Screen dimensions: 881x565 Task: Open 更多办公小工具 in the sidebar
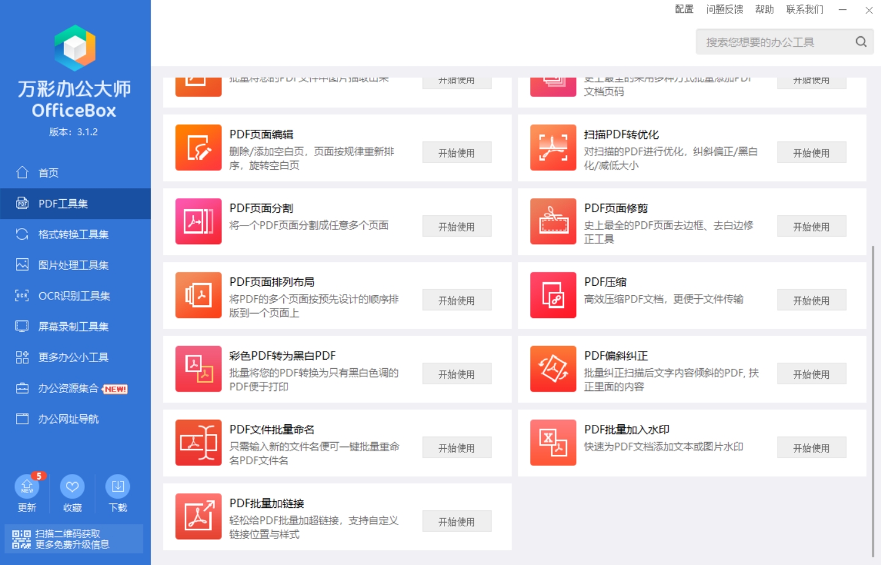pos(75,357)
